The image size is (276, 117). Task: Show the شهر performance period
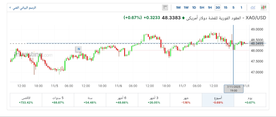point(186,100)
